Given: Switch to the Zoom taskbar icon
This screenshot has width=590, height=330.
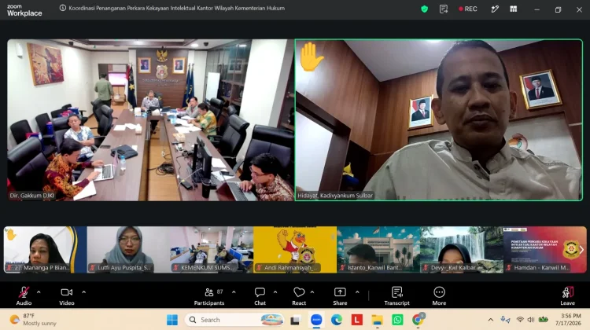Looking at the screenshot, I should pos(316,320).
